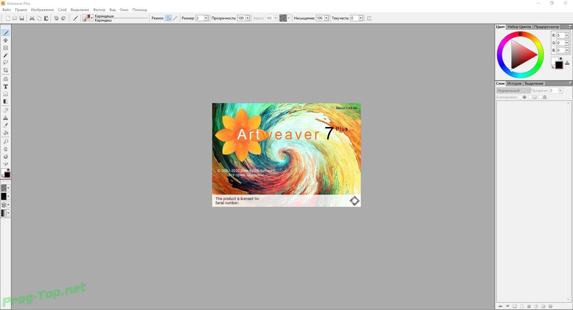Select the Move tool

[x=6, y=40]
